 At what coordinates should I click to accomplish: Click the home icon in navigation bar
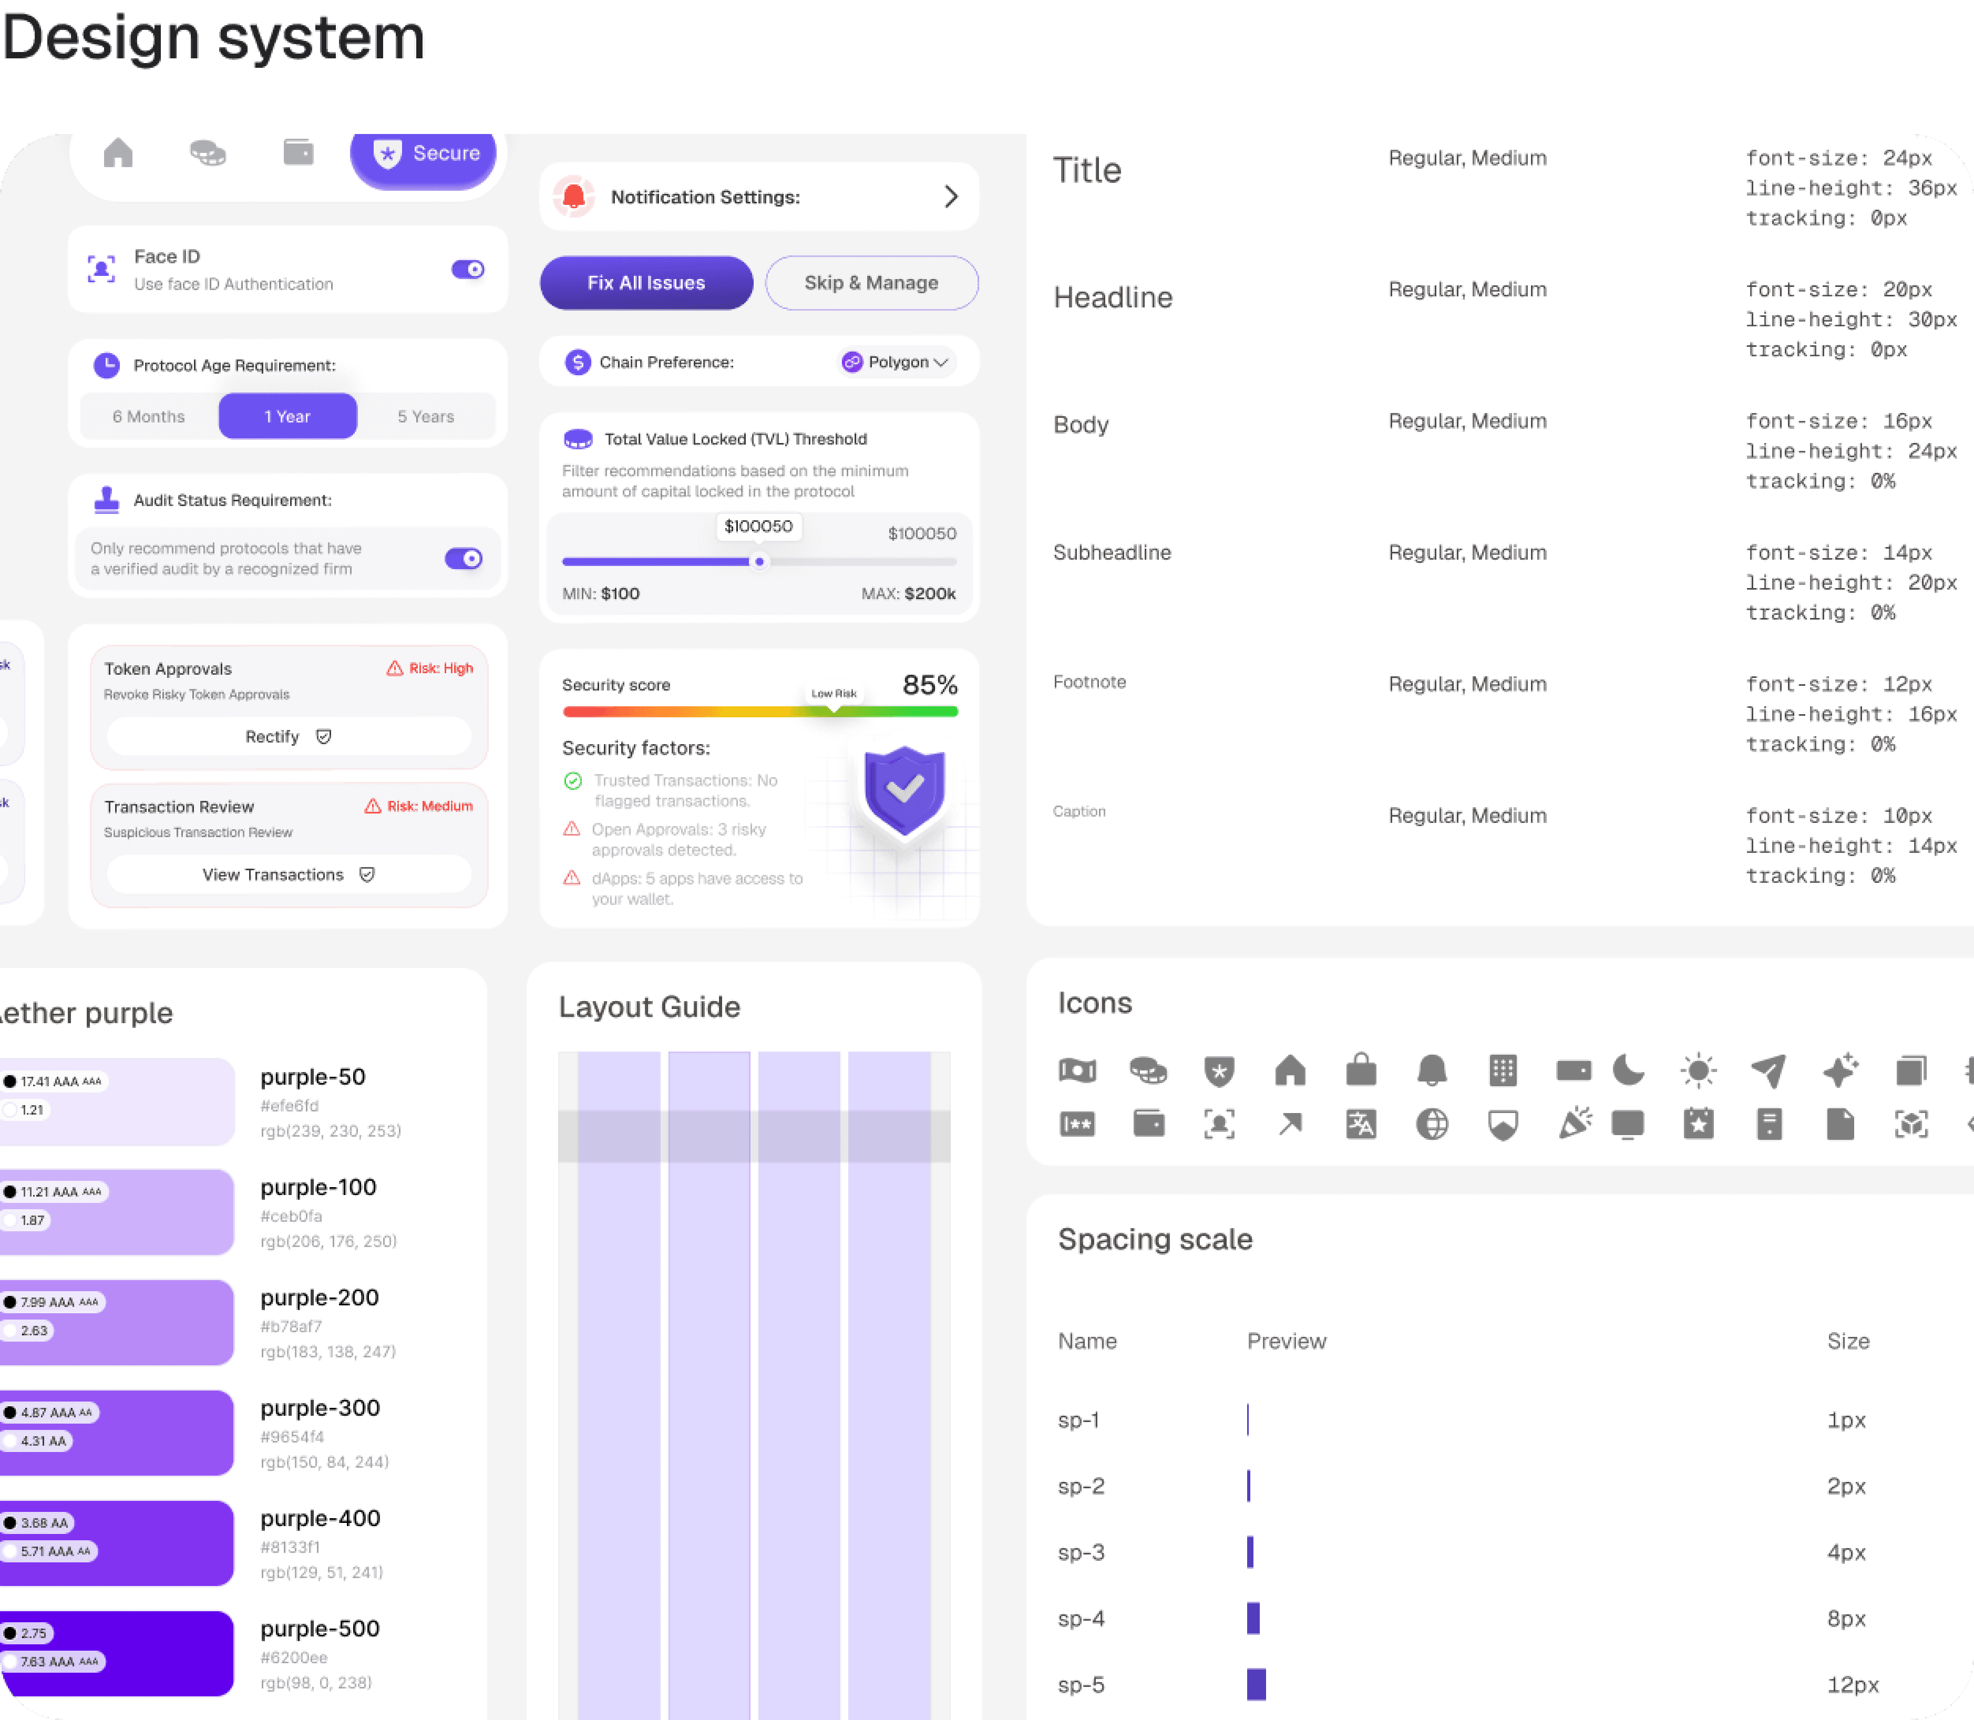tap(118, 153)
